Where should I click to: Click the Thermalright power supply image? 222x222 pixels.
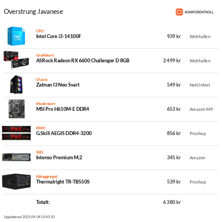click(16, 182)
